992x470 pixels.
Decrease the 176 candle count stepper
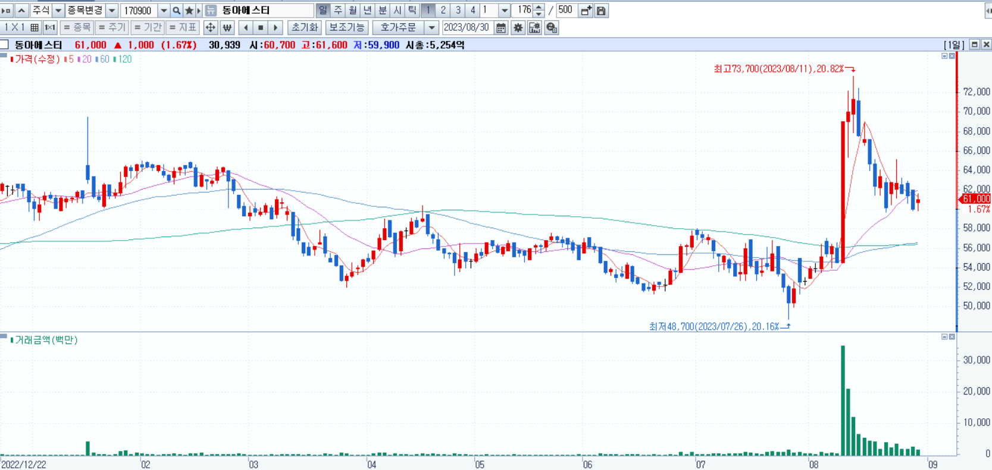[x=539, y=14]
